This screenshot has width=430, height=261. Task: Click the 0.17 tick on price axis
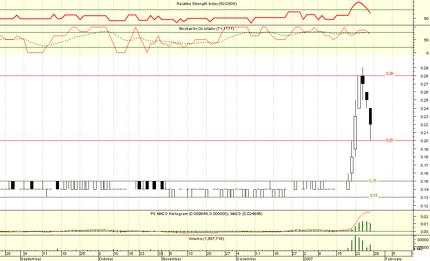click(424, 165)
